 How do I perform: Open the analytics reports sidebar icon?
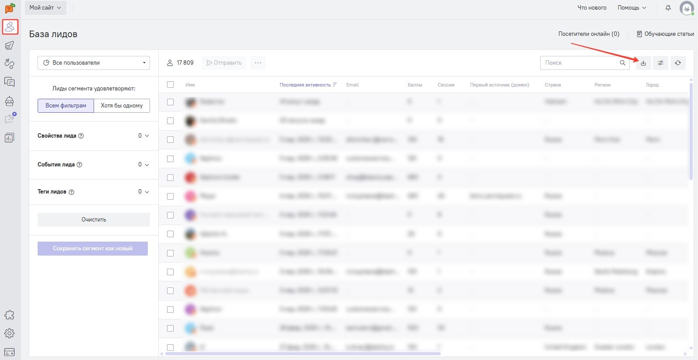pos(9,138)
